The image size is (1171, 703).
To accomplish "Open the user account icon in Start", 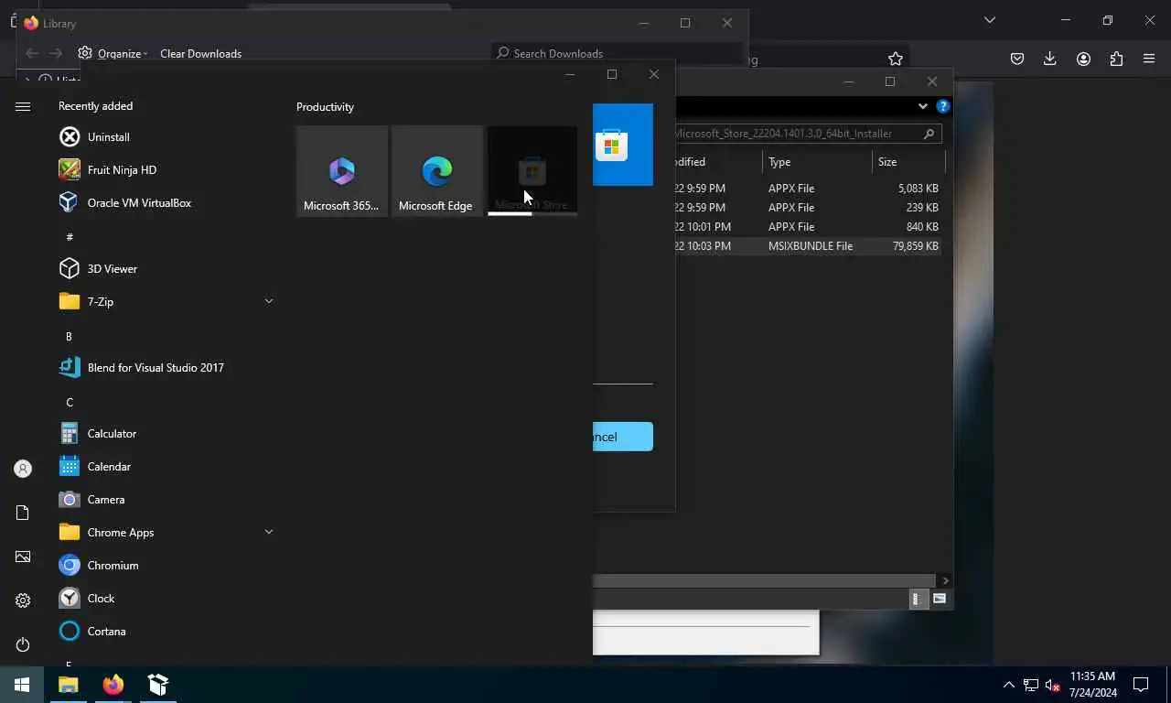I will (x=23, y=469).
